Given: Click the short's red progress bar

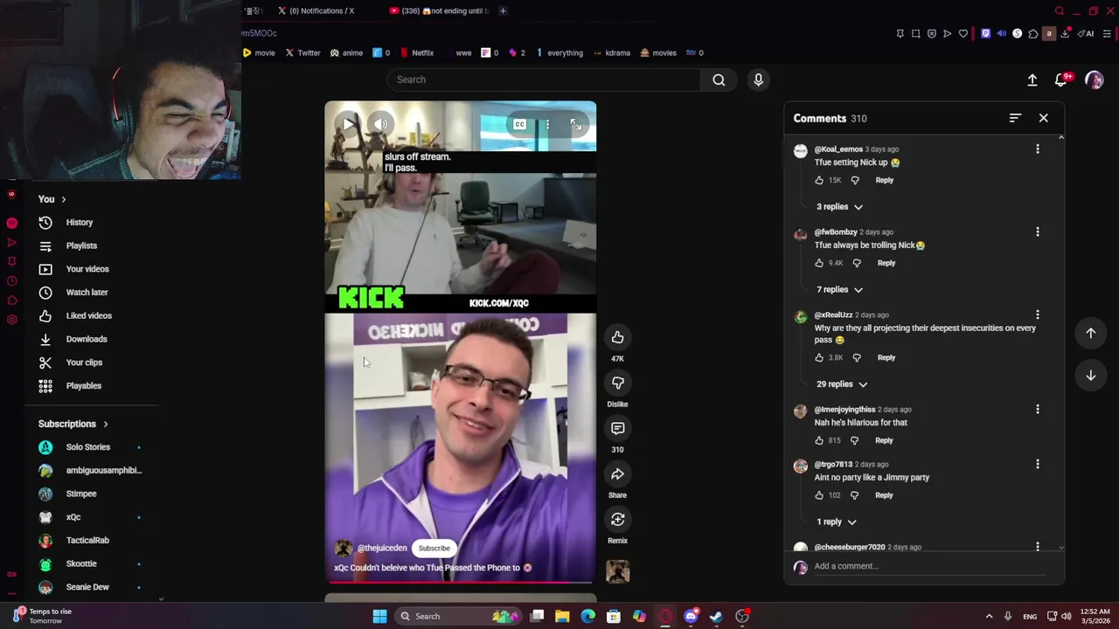Looking at the screenshot, I should [x=460, y=582].
